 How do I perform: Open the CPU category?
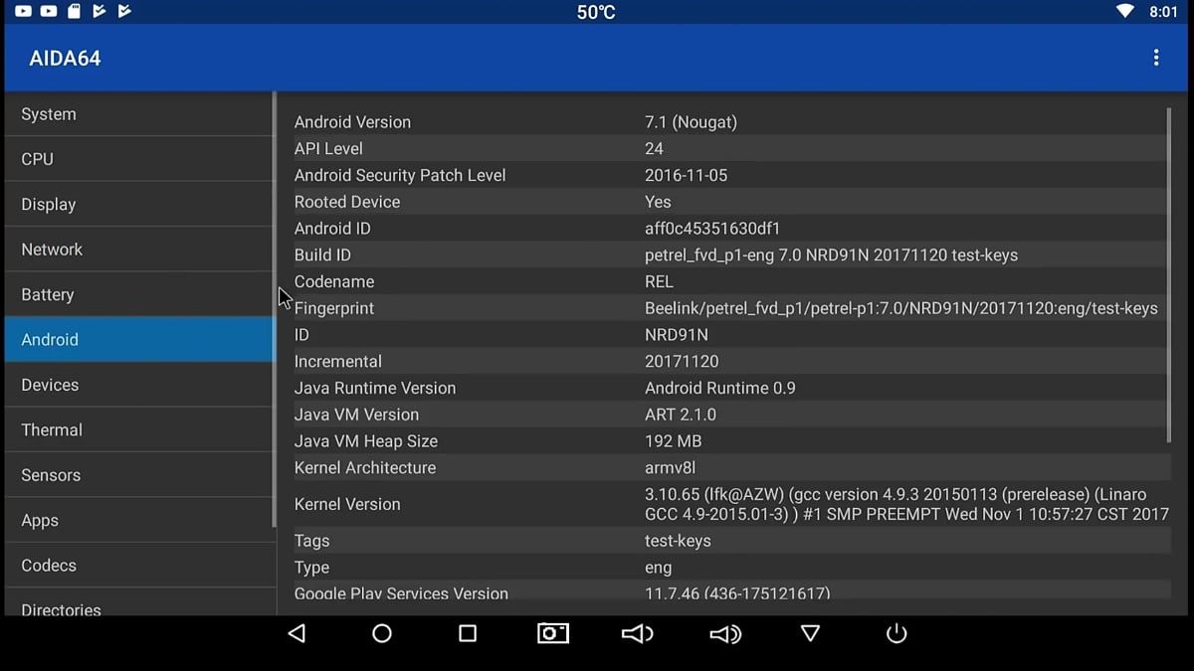click(138, 159)
